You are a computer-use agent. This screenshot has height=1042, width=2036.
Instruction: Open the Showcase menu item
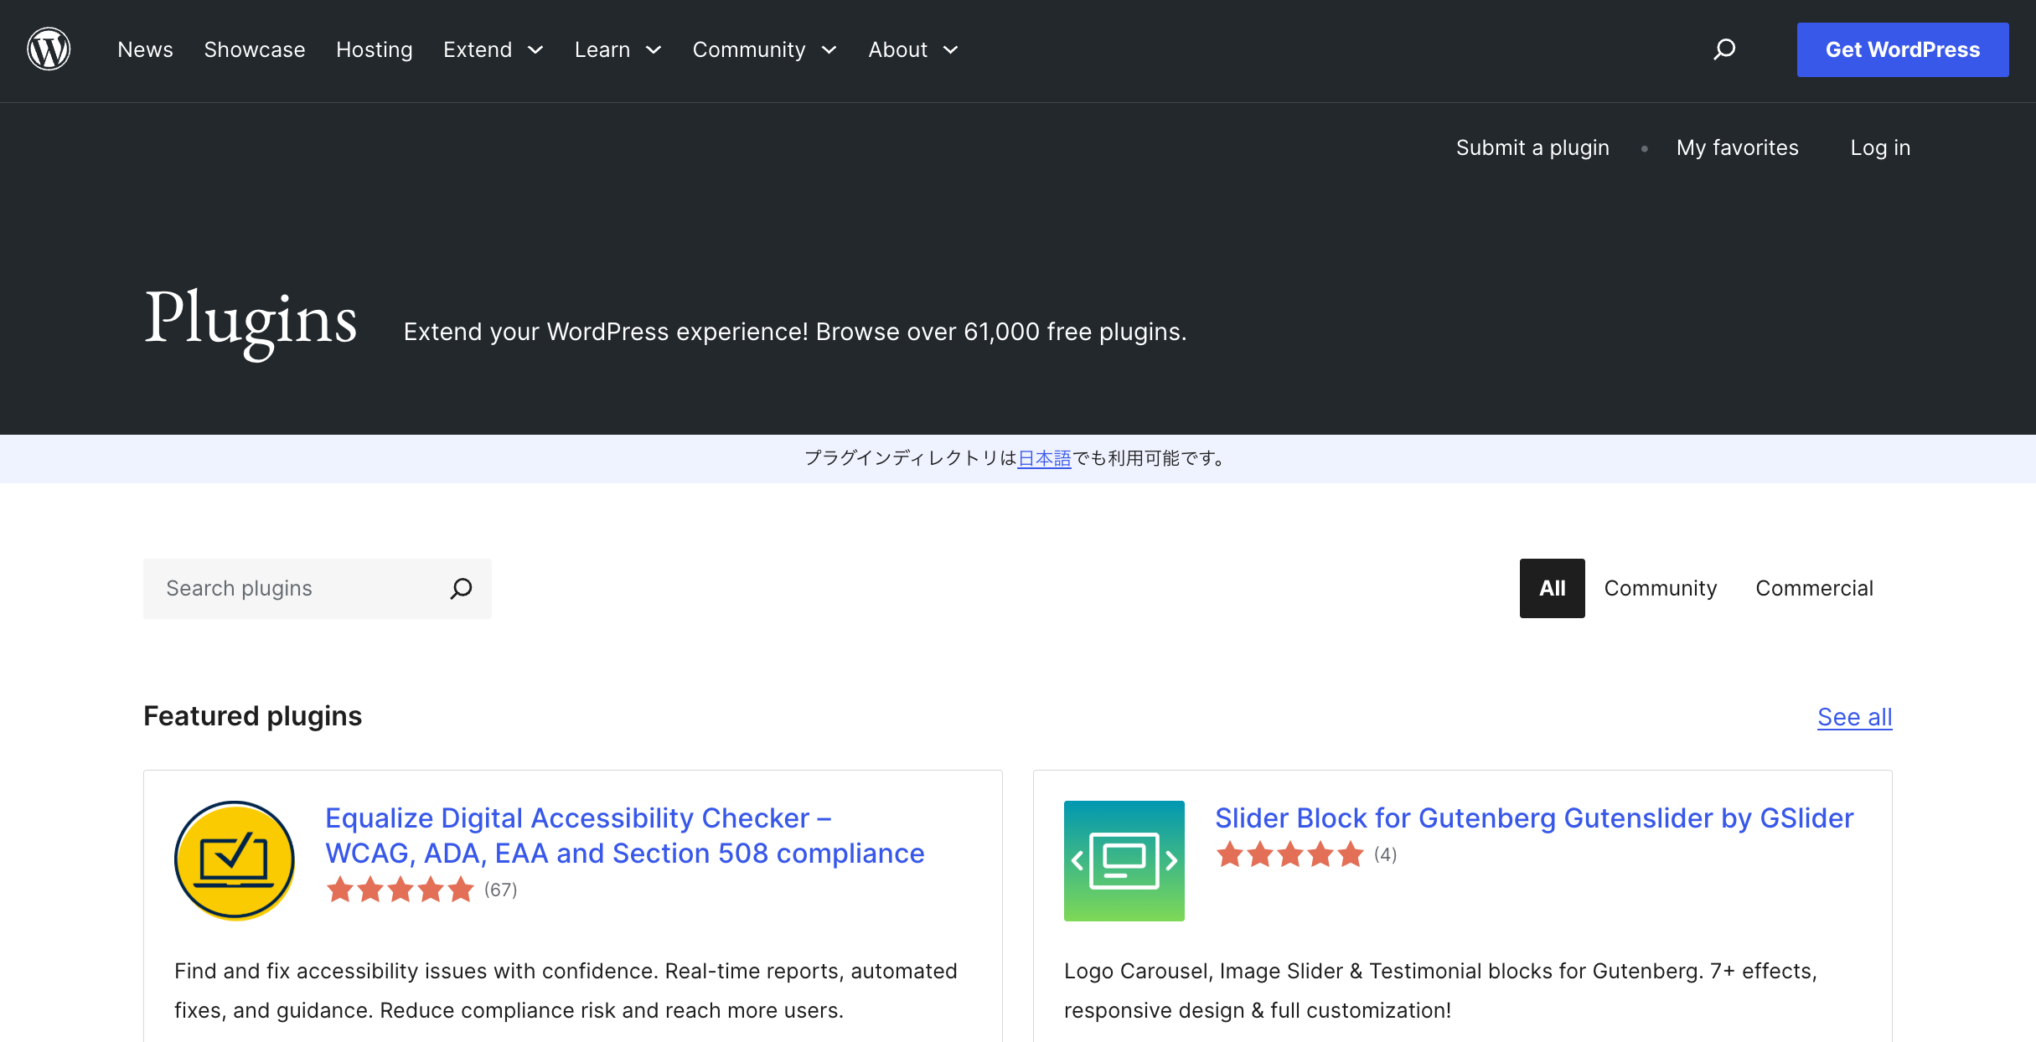(255, 49)
